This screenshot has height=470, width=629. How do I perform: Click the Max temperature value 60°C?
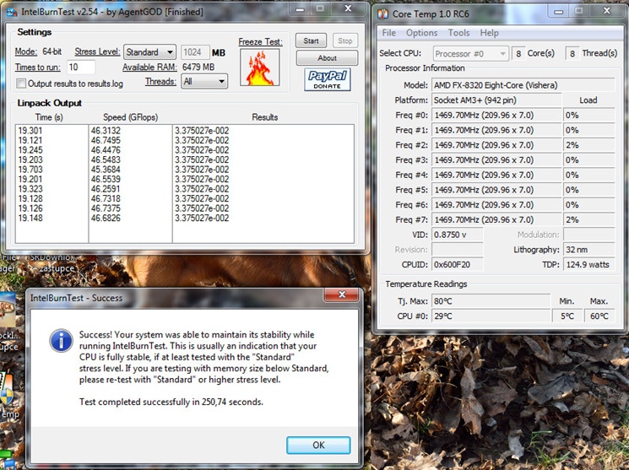coord(599,316)
